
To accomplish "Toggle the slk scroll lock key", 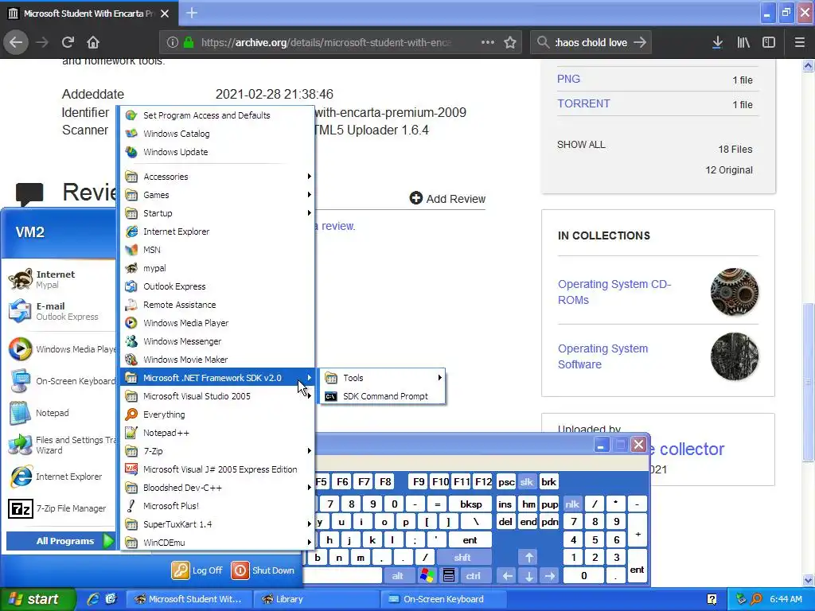I will (527, 481).
